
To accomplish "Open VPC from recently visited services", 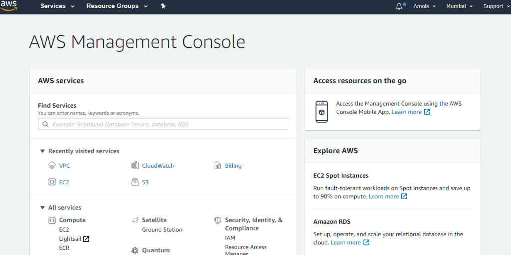I will [64, 166].
